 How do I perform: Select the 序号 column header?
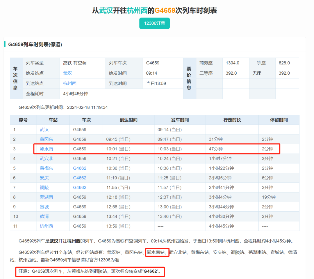click(x=23, y=120)
